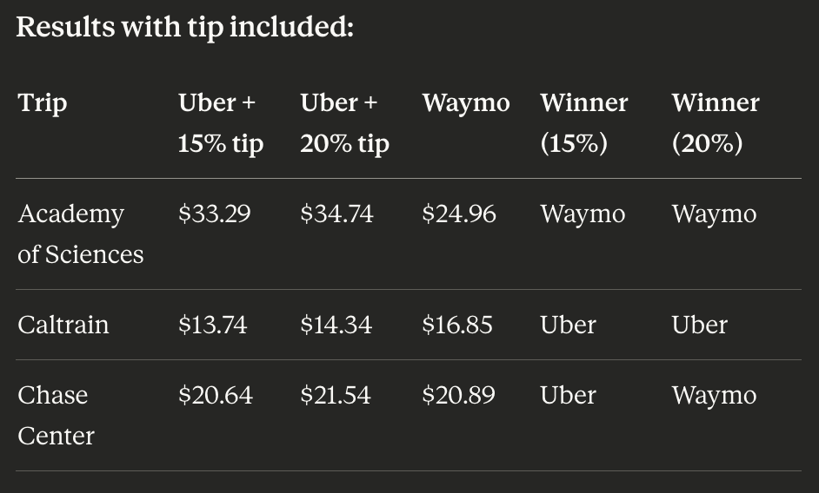Click the $33.29 price cell
This screenshot has height=493, width=819.
(214, 214)
